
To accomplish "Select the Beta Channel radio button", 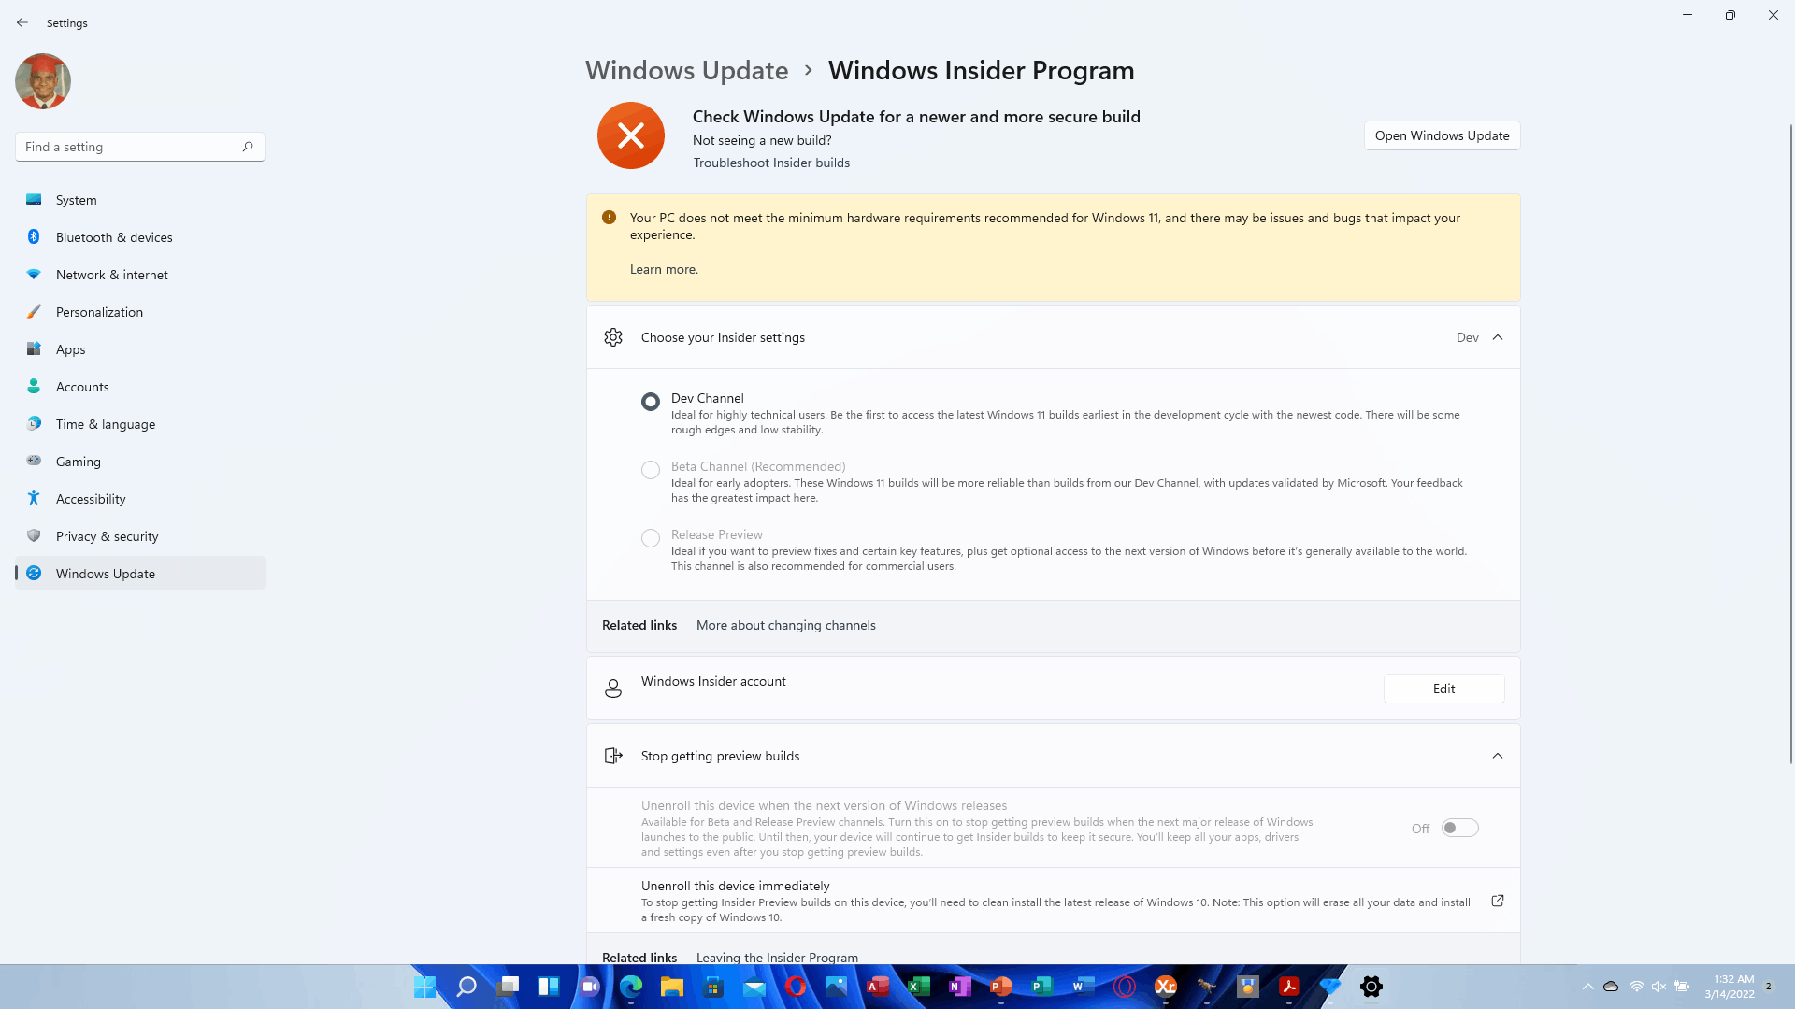I will tap(651, 470).
